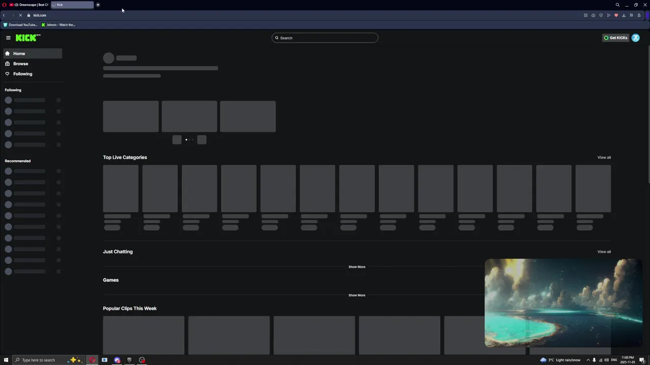View all Just Chatting streams

point(604,251)
